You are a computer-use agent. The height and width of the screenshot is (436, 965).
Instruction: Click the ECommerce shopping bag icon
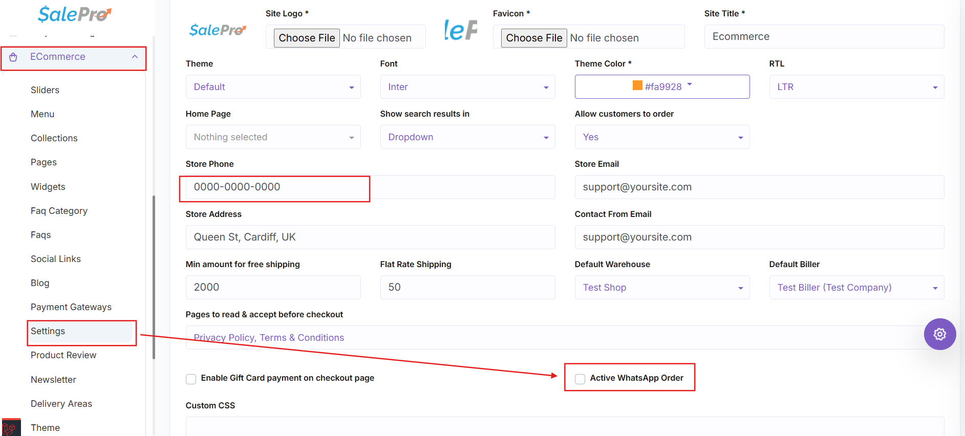pyautogui.click(x=13, y=57)
